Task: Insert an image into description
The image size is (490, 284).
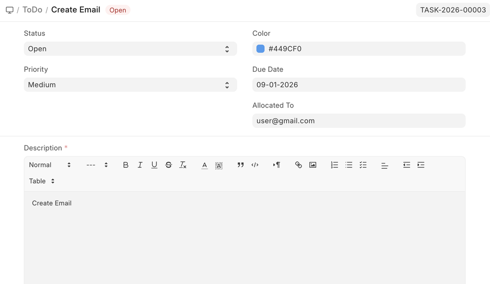Action: point(312,165)
